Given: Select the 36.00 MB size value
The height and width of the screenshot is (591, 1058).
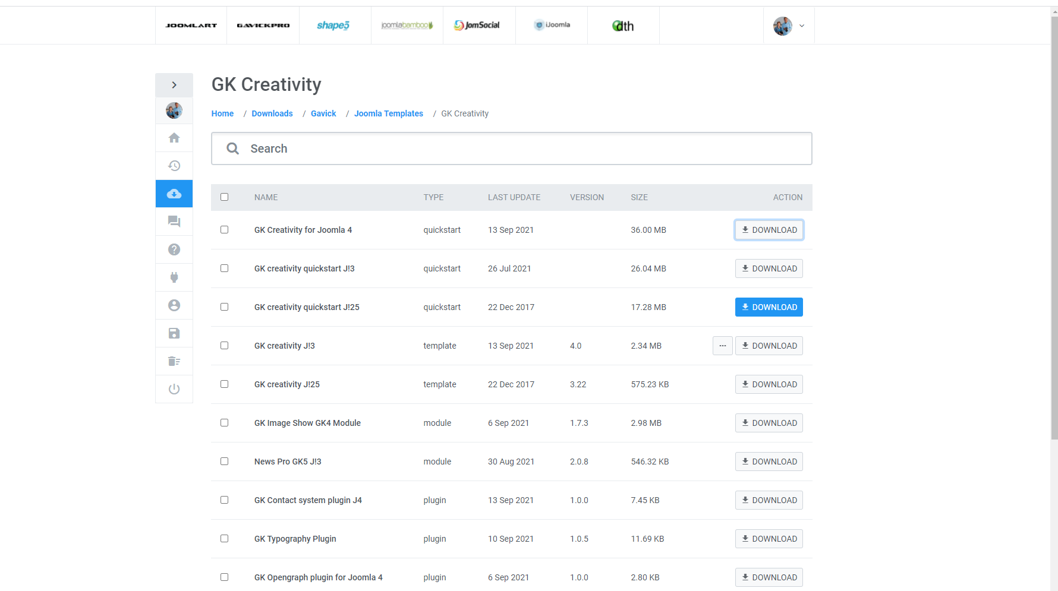Looking at the screenshot, I should (648, 230).
